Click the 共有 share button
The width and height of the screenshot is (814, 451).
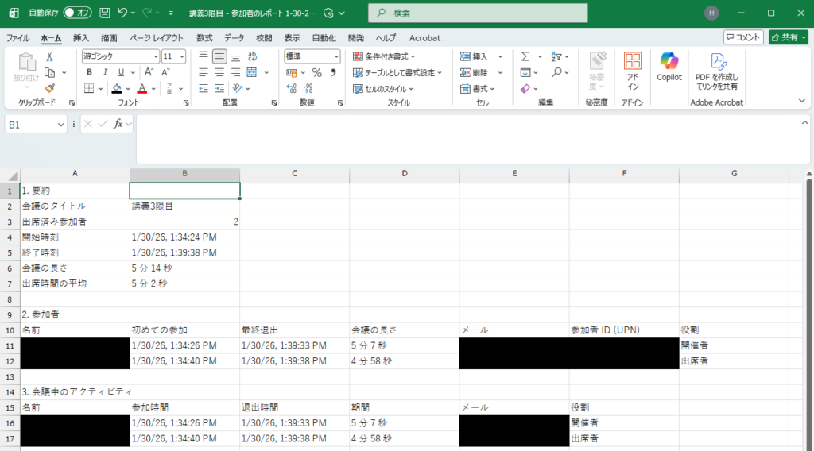pyautogui.click(x=788, y=37)
